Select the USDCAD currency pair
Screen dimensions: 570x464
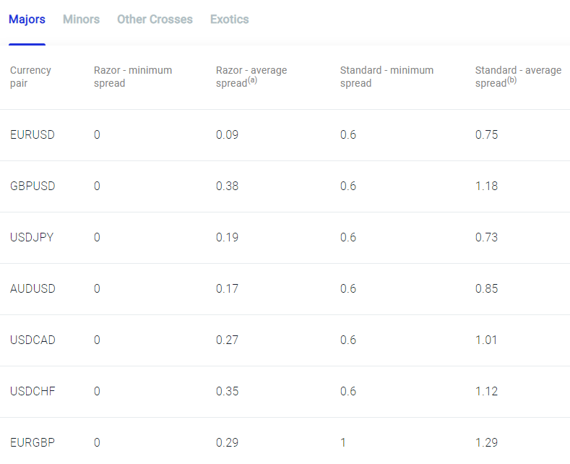click(x=33, y=340)
